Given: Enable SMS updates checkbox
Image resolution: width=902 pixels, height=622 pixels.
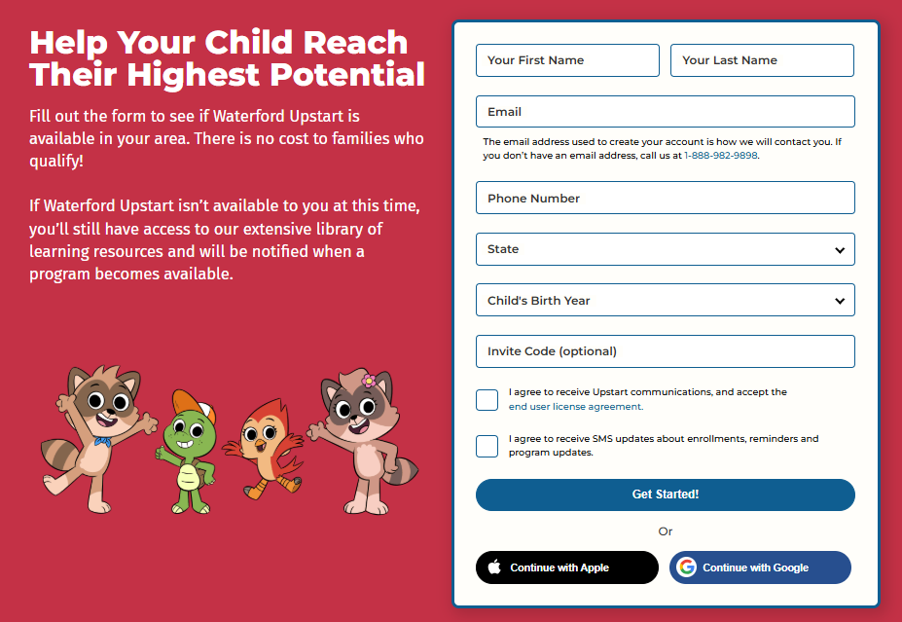Looking at the screenshot, I should (x=487, y=446).
